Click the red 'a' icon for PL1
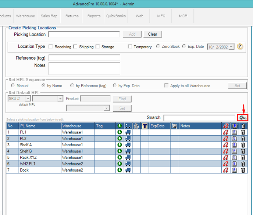The width and height of the screenshot is (253, 215). pyautogui.click(x=226, y=132)
